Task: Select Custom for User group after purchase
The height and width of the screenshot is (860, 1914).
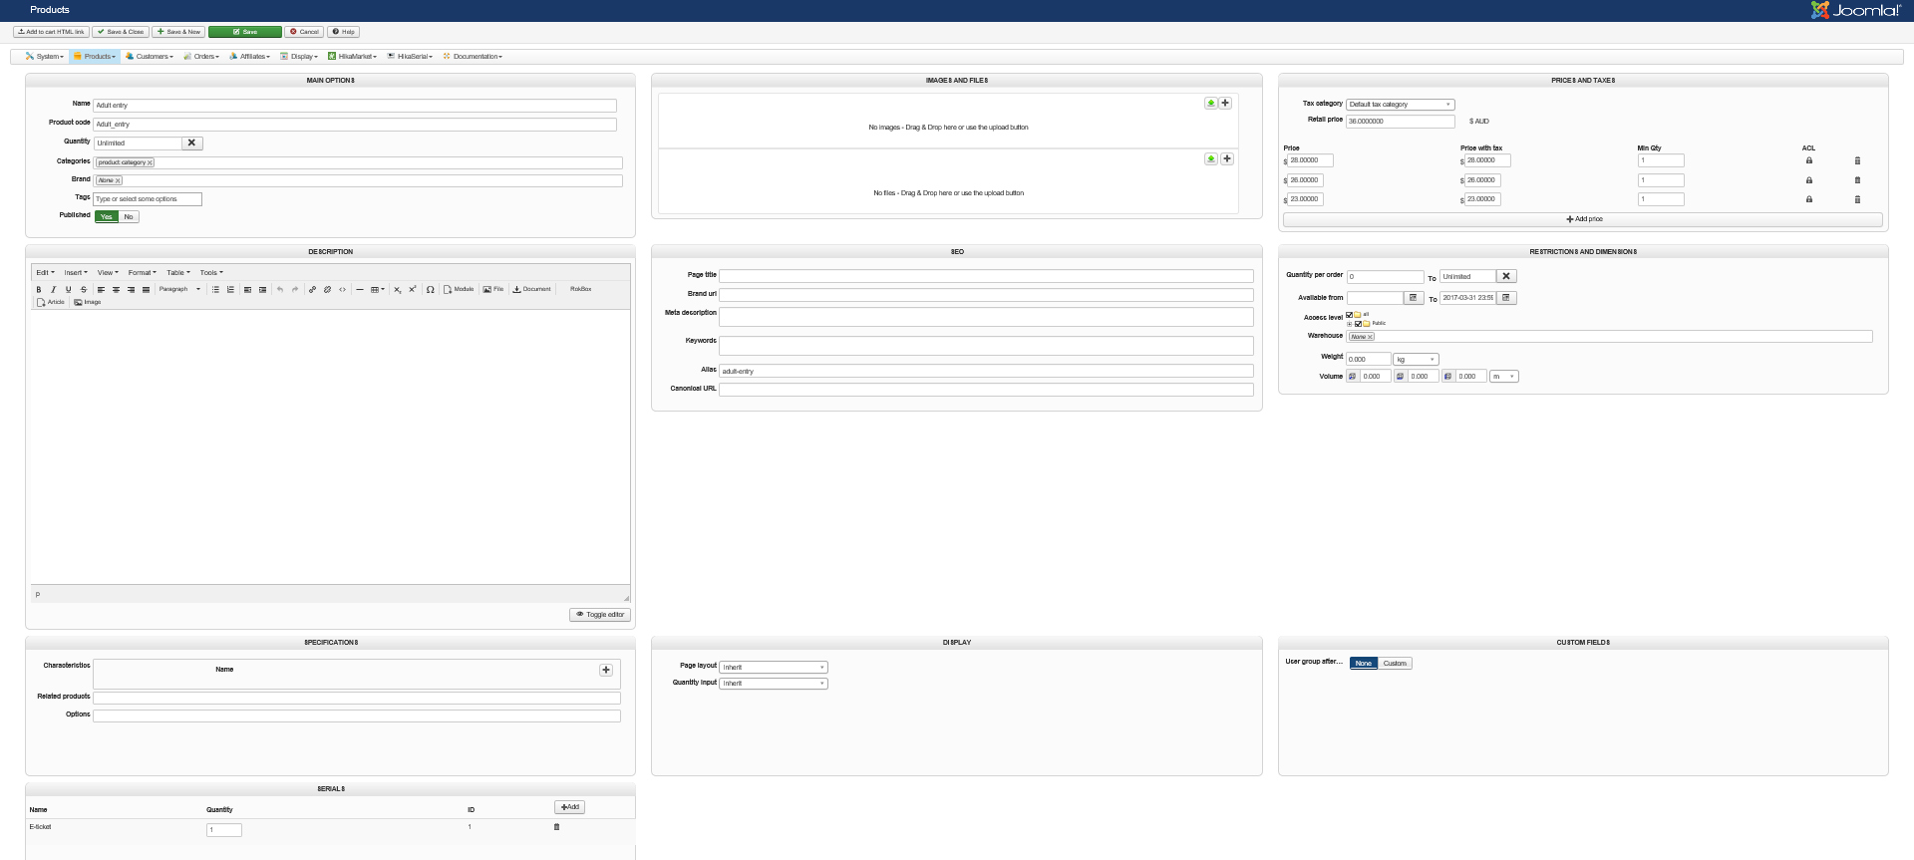Action: 1395,664
